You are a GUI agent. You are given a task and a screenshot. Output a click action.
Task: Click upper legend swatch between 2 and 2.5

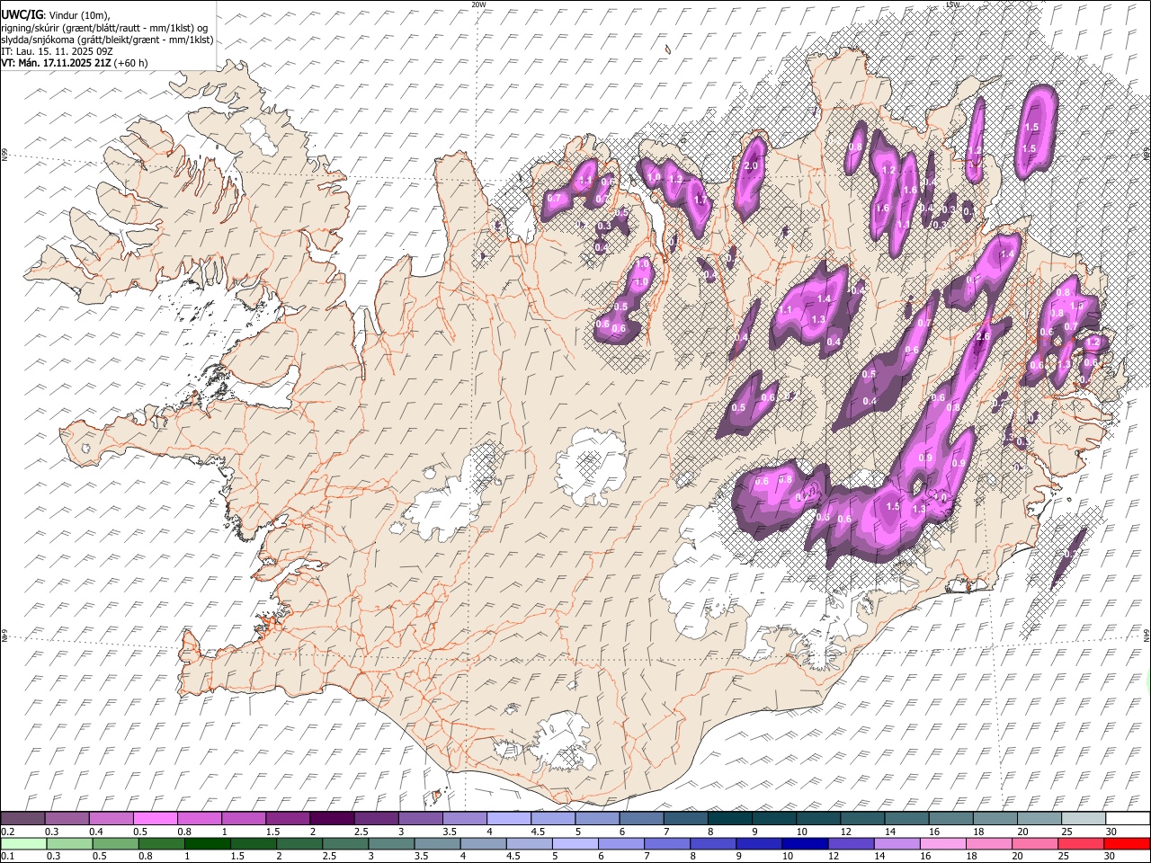click(332, 818)
